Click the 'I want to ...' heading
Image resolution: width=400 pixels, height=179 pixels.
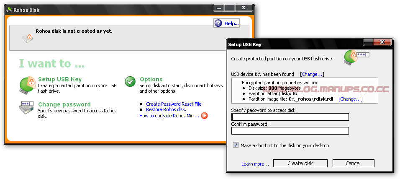click(51, 64)
